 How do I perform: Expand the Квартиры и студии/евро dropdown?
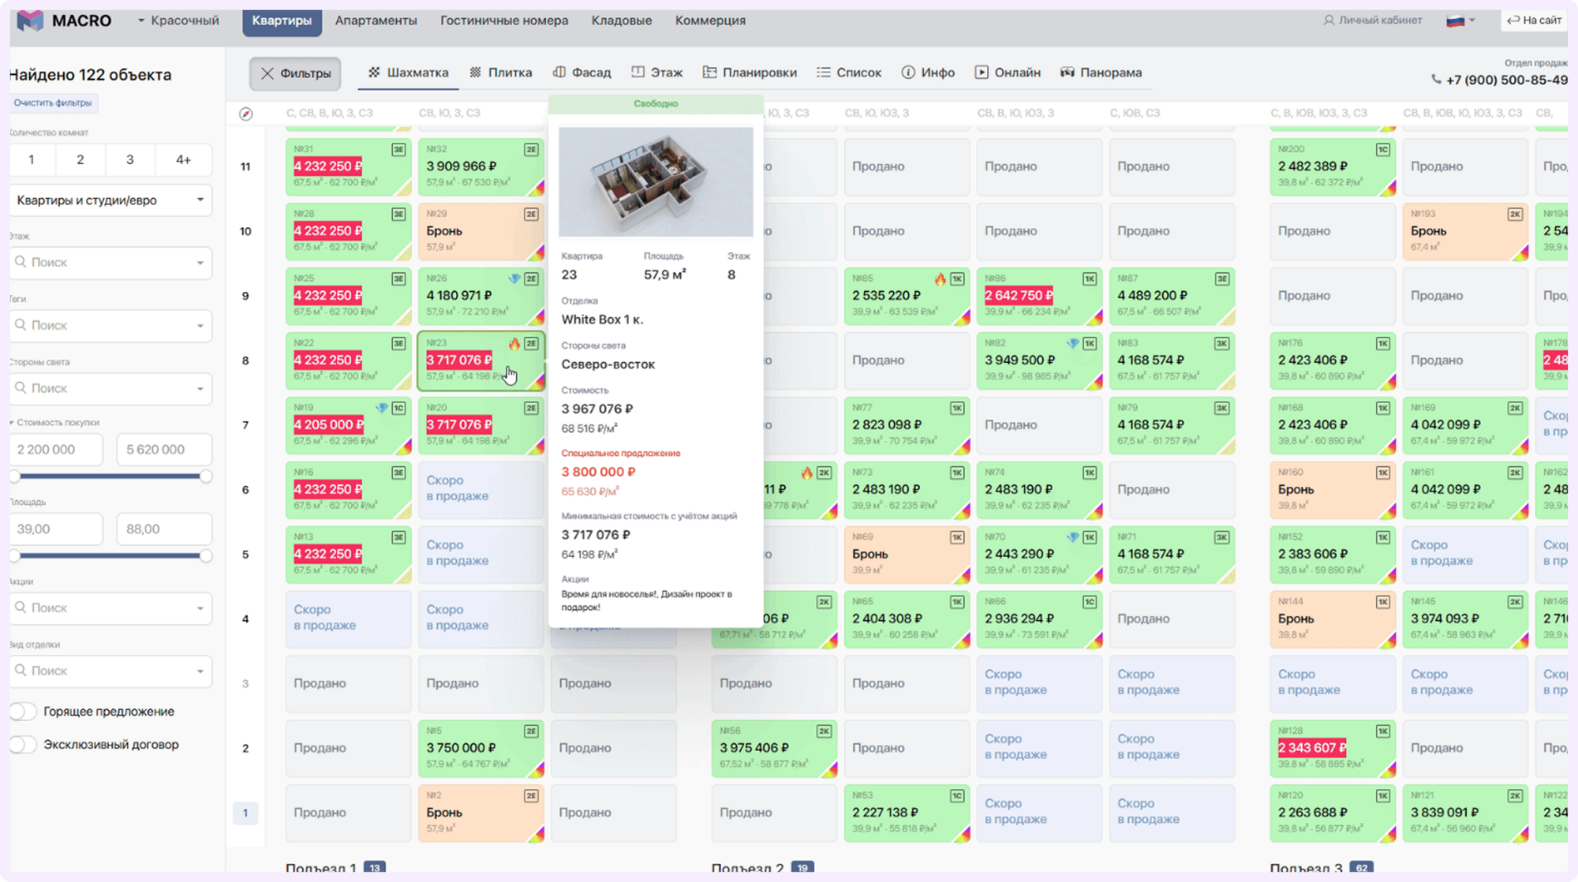pos(110,200)
